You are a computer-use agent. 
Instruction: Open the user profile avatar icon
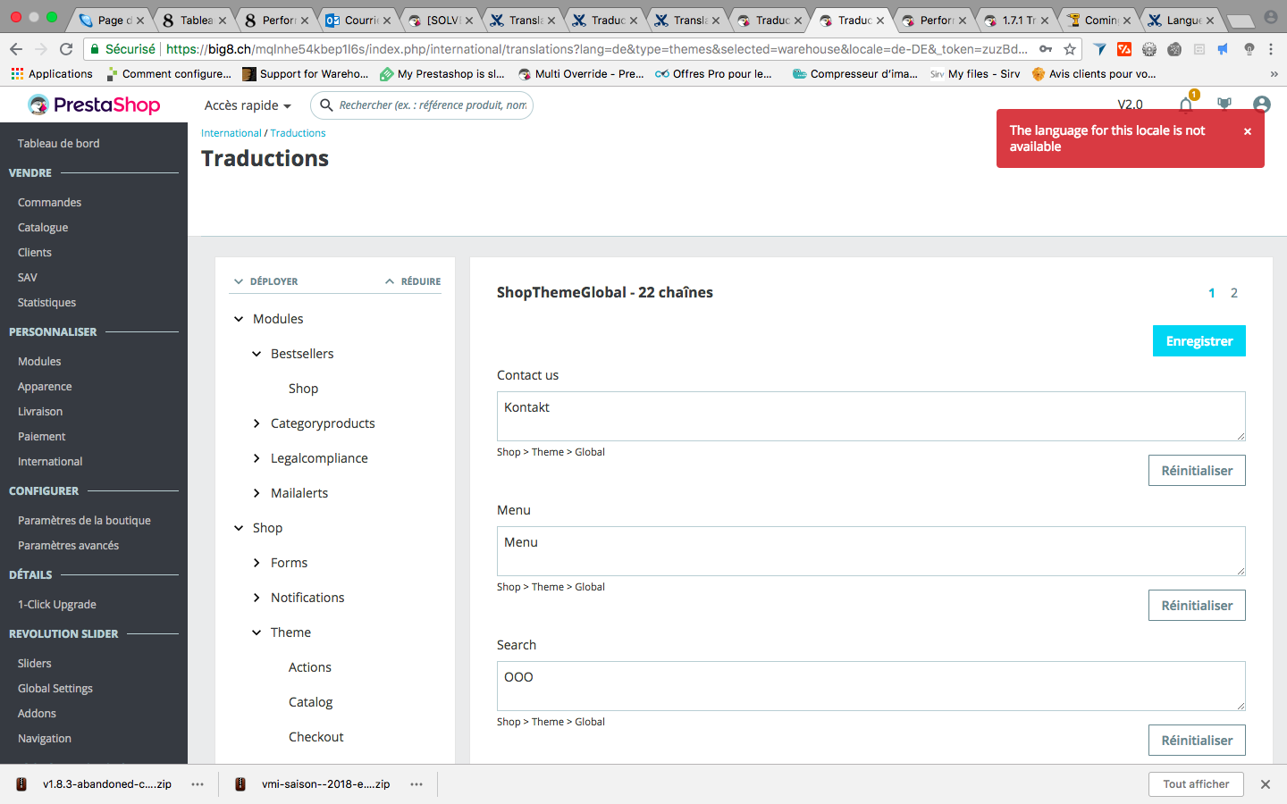(x=1262, y=105)
